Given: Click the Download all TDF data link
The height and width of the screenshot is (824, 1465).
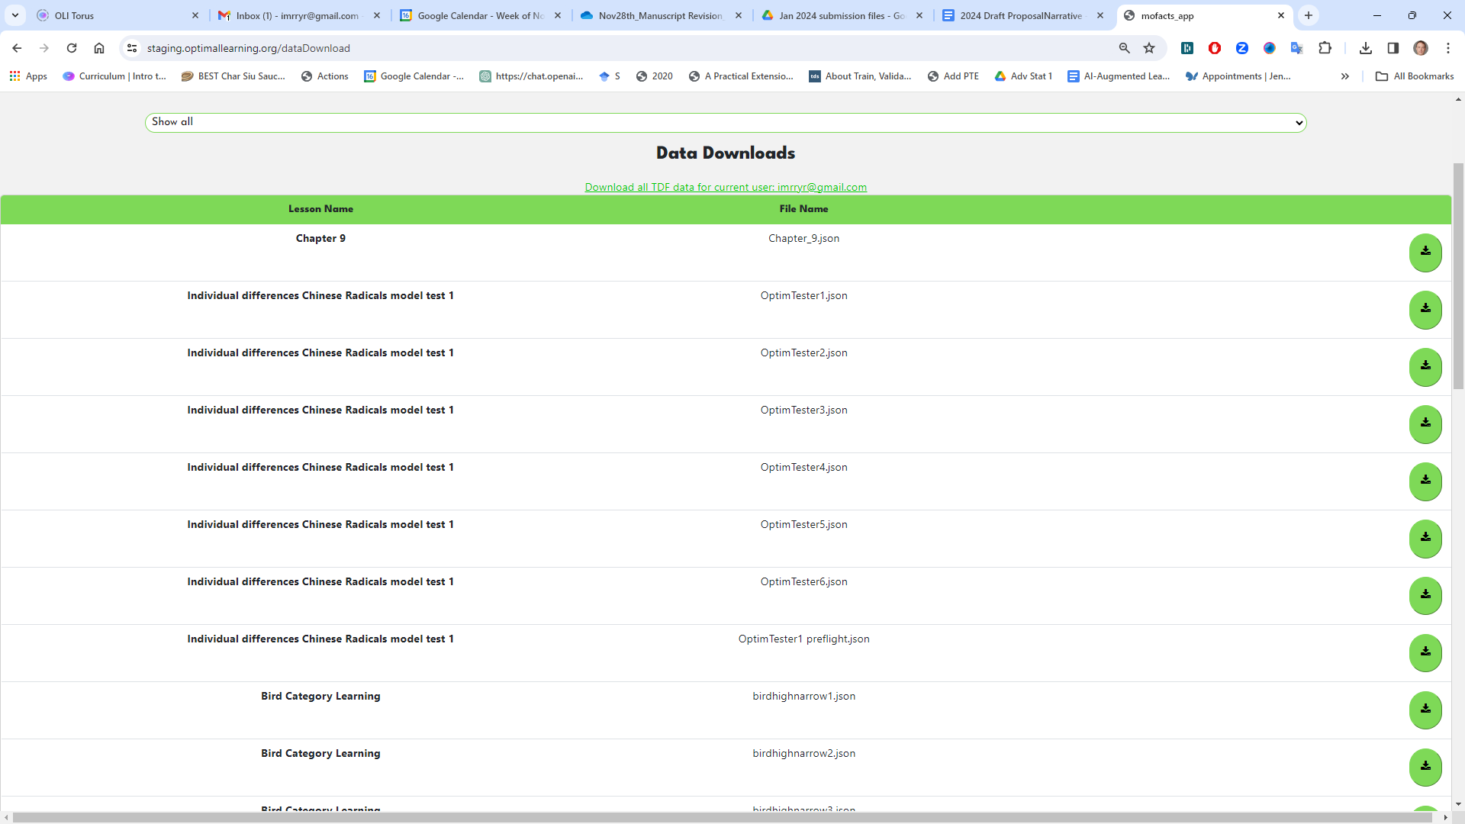Looking at the screenshot, I should tap(725, 187).
